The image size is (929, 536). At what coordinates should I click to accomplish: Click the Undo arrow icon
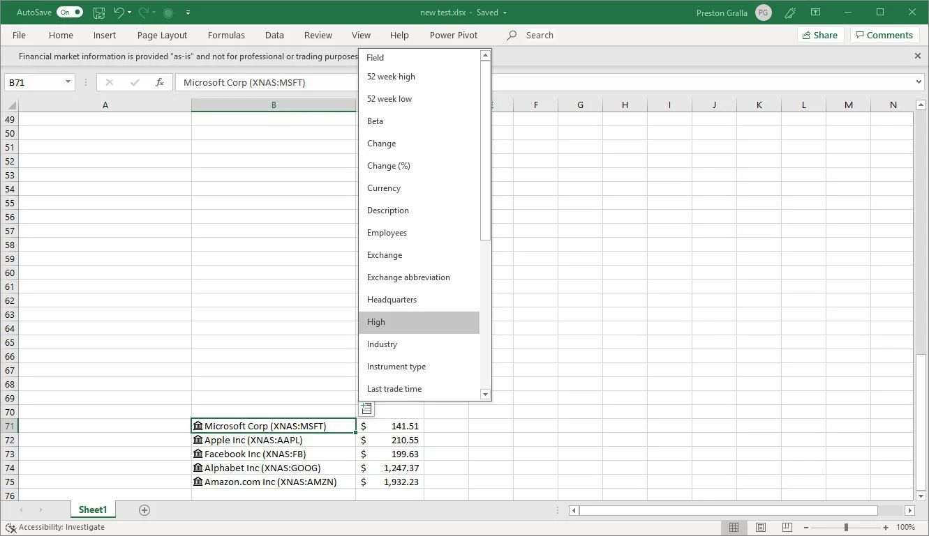coord(119,13)
